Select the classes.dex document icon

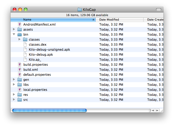click(x=25, y=44)
